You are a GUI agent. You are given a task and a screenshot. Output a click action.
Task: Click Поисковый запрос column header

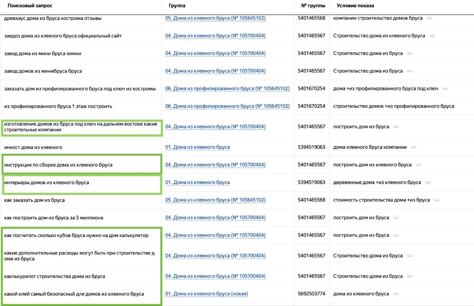click(x=30, y=6)
